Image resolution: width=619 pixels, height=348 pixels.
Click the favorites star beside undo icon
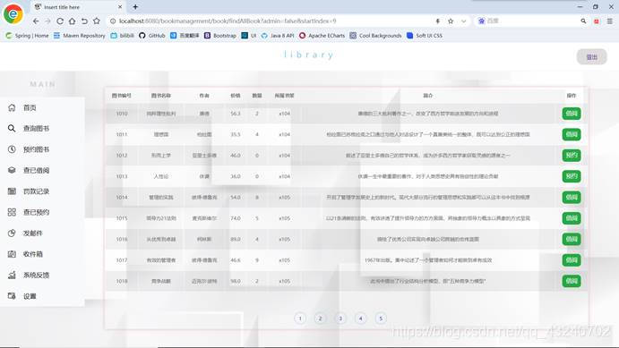97,21
